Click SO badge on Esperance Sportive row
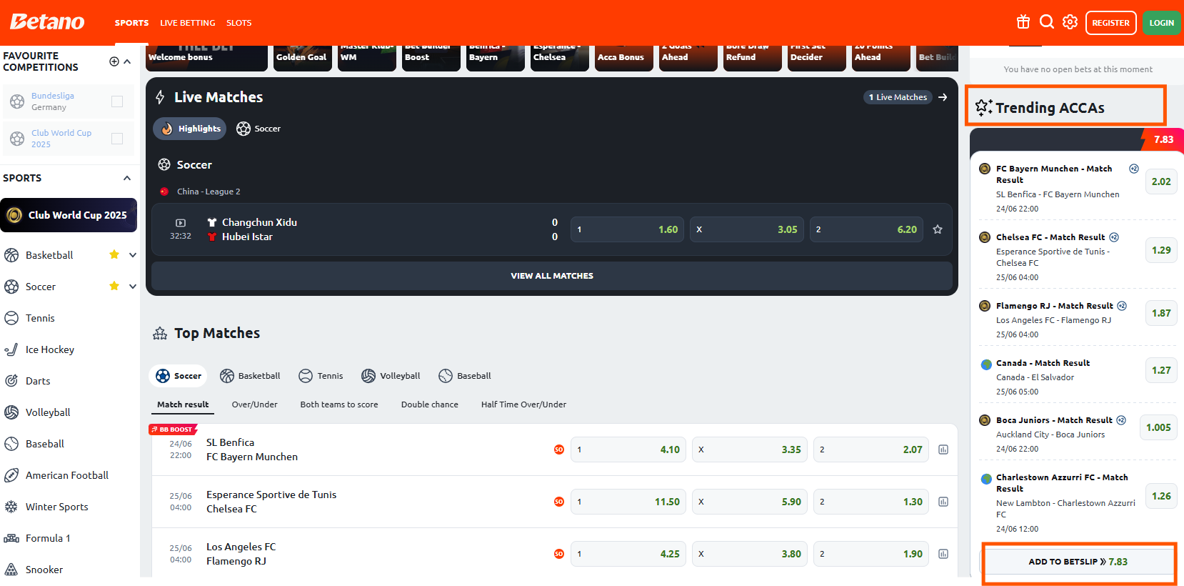The width and height of the screenshot is (1184, 586). [x=559, y=502]
